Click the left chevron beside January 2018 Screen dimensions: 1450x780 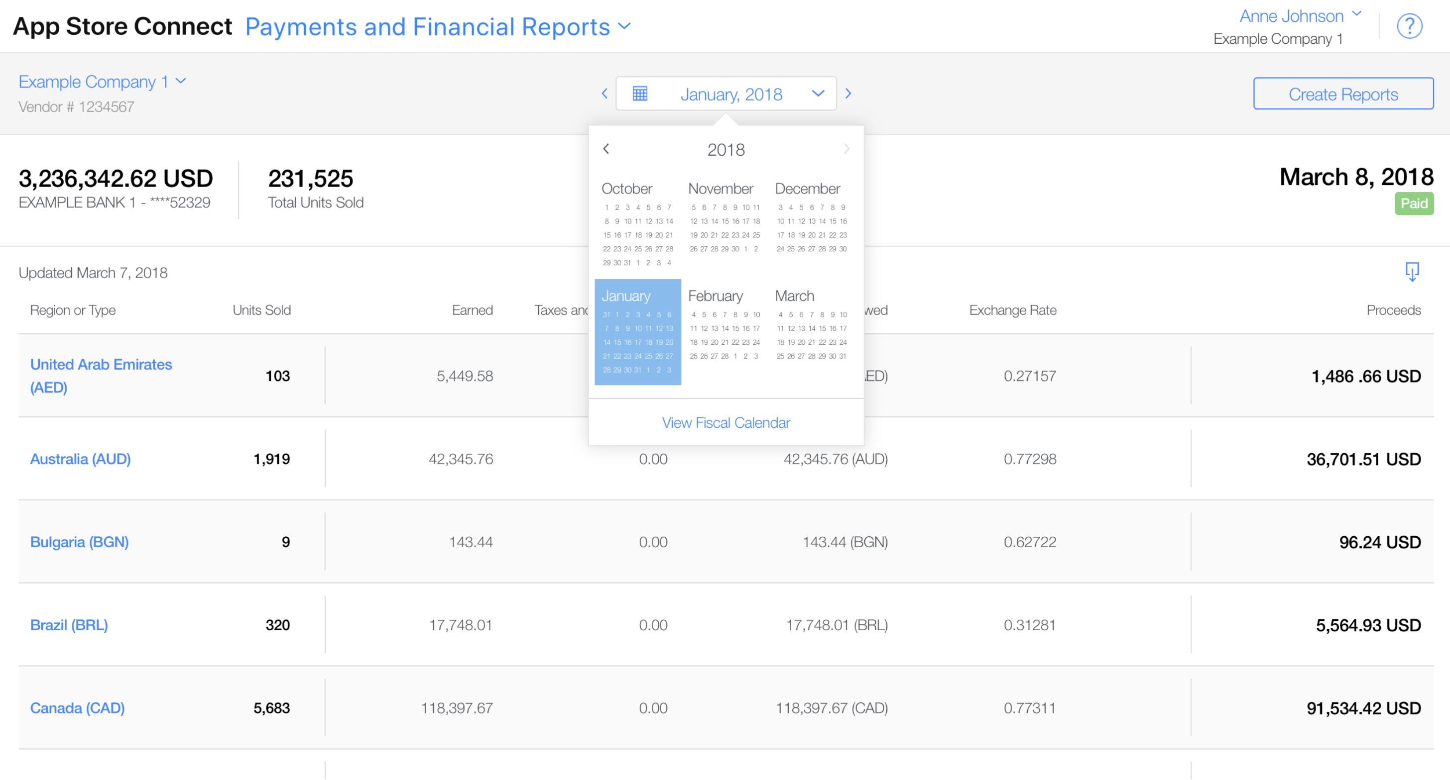click(603, 93)
